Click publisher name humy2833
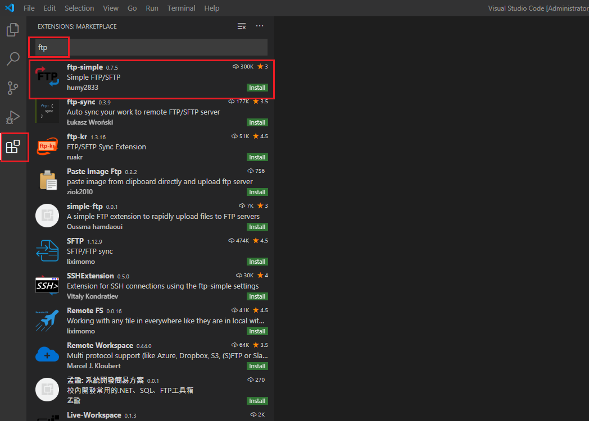The height and width of the screenshot is (421, 589). tap(82, 88)
